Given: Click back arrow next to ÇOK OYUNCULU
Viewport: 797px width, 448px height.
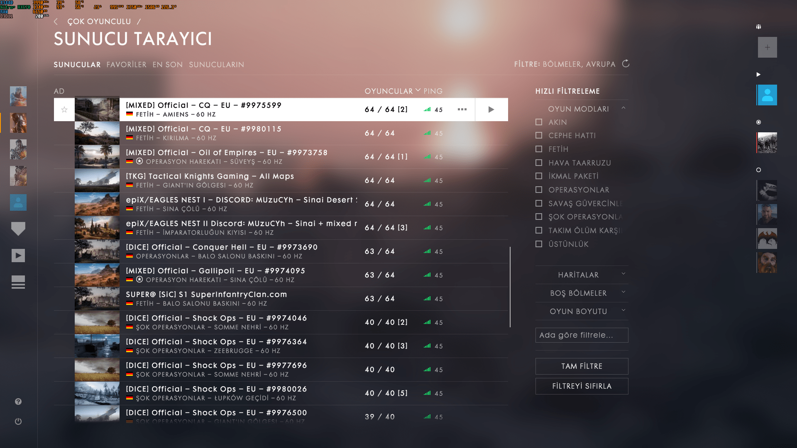Looking at the screenshot, I should [56, 22].
